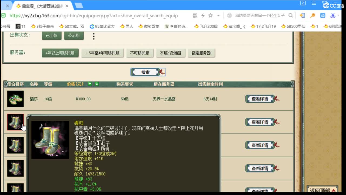This screenshot has height=195, width=346.
Task: Open the 飞升200级 bookmark
Action: click(x=206, y=26)
